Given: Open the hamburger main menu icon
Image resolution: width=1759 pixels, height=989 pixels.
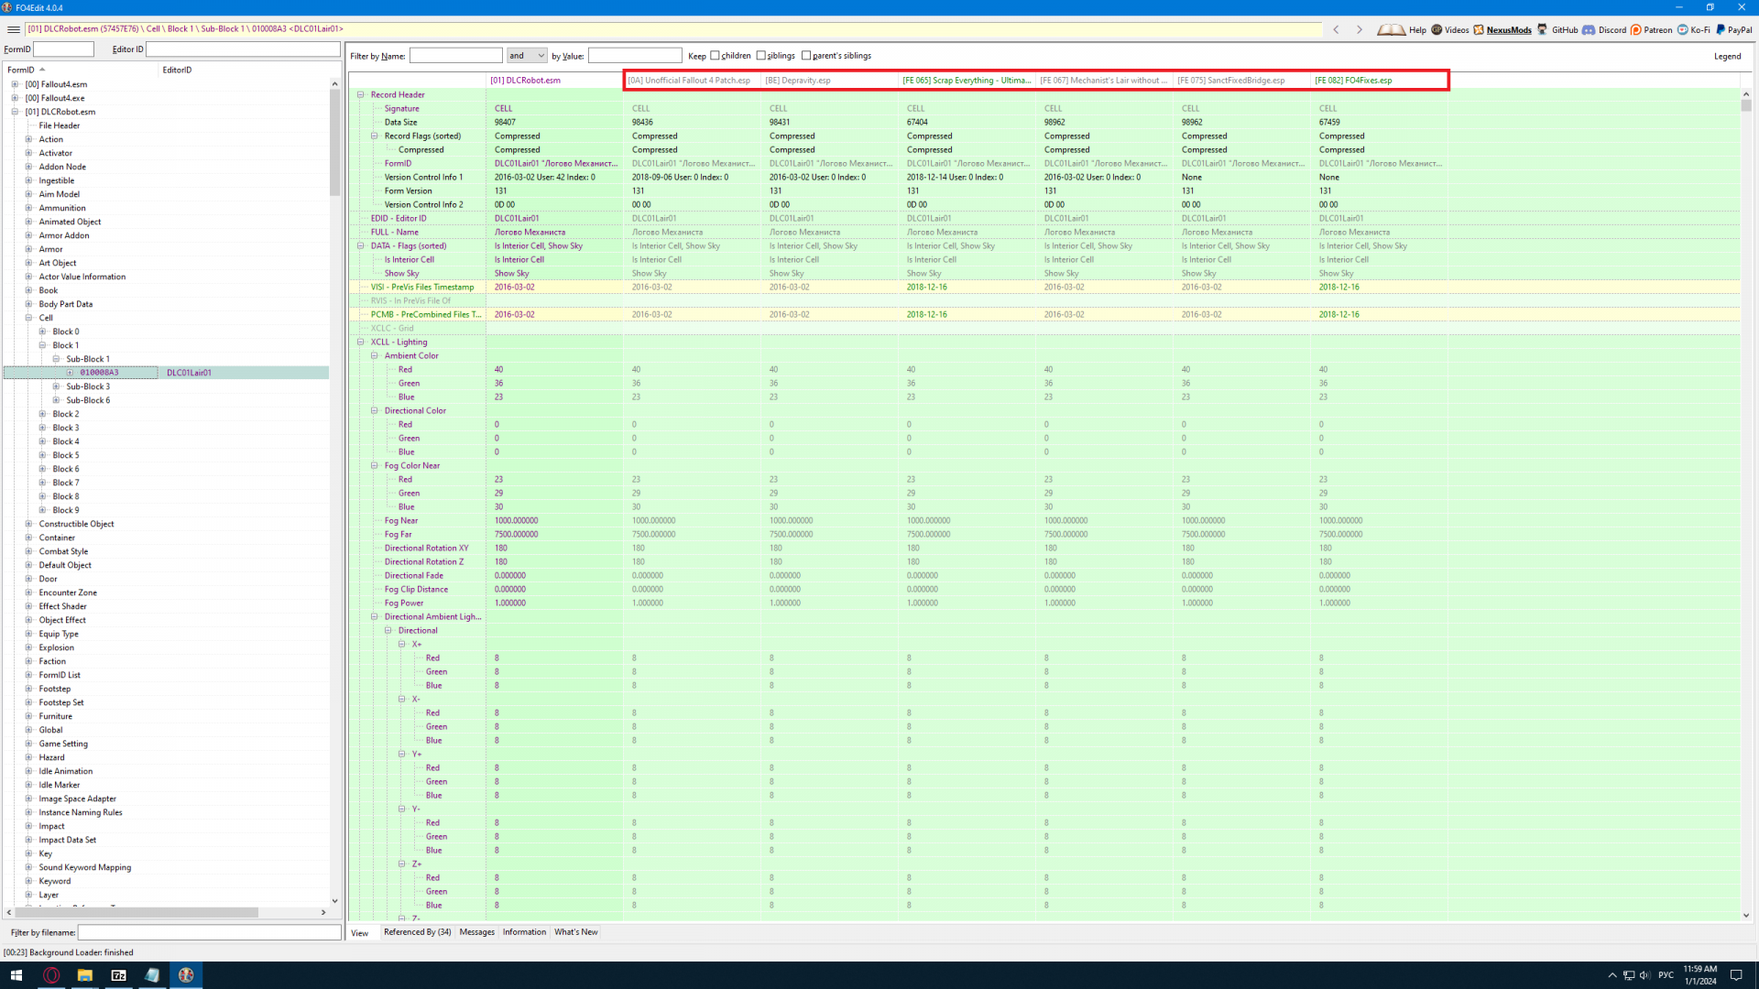Looking at the screenshot, I should [x=13, y=29].
